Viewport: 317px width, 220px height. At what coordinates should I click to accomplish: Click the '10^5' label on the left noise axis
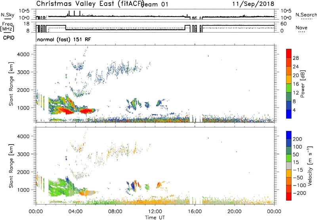click(24, 11)
